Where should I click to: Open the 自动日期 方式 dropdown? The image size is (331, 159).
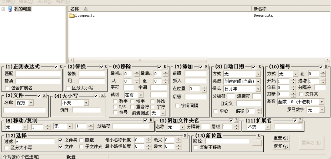pos(258,74)
